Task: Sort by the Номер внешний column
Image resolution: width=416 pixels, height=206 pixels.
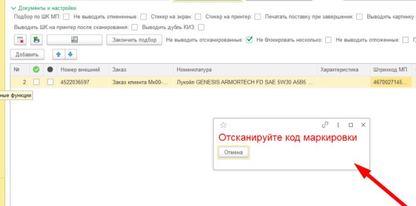Action: (x=83, y=70)
